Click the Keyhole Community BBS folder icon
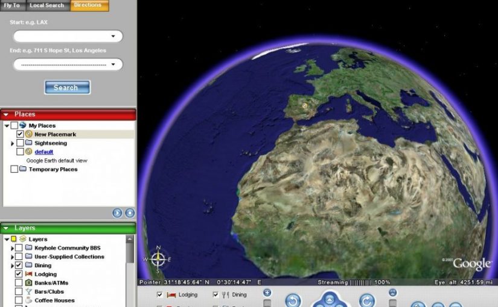 [x=28, y=247]
